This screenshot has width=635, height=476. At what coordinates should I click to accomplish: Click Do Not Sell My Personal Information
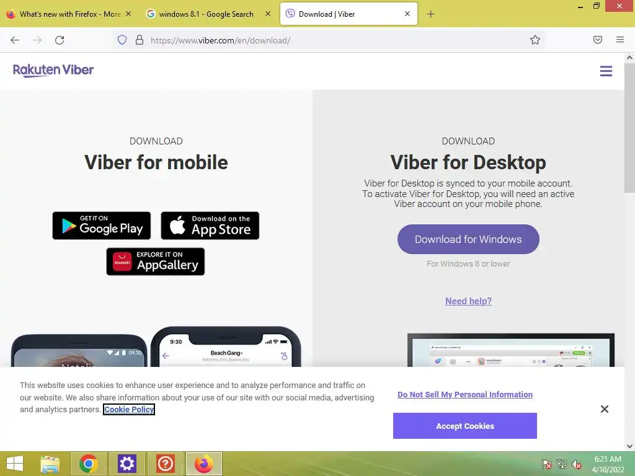point(465,395)
